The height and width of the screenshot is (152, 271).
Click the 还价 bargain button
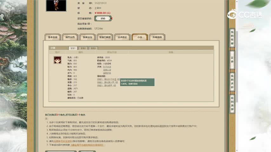pyautogui.click(x=103, y=18)
